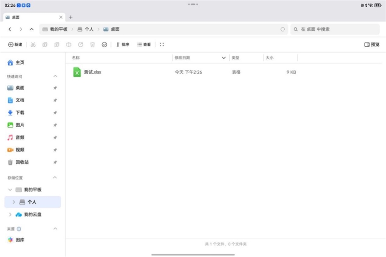Expand the 我的云盘 tree node

point(10,215)
